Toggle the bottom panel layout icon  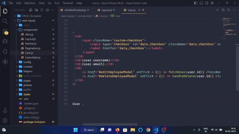[x=201, y=3]
